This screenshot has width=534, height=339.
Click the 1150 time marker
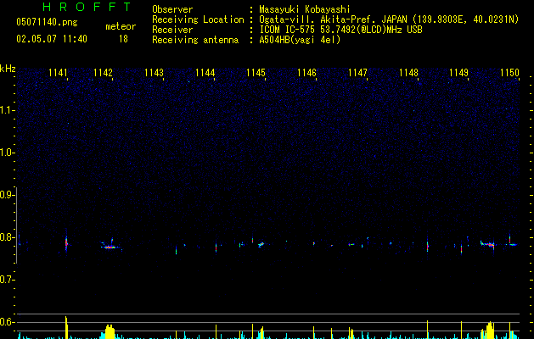[x=509, y=73]
